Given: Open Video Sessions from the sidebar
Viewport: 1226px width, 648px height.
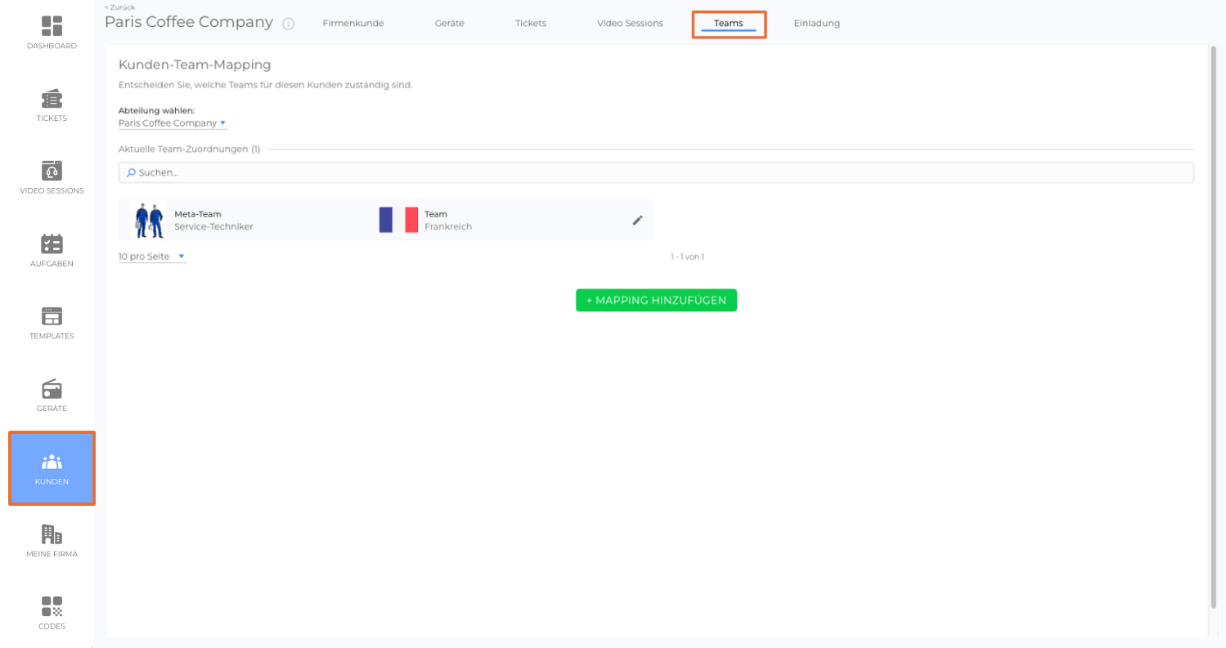Looking at the screenshot, I should click(52, 177).
